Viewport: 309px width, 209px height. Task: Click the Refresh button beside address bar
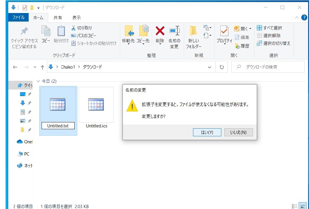point(222,67)
